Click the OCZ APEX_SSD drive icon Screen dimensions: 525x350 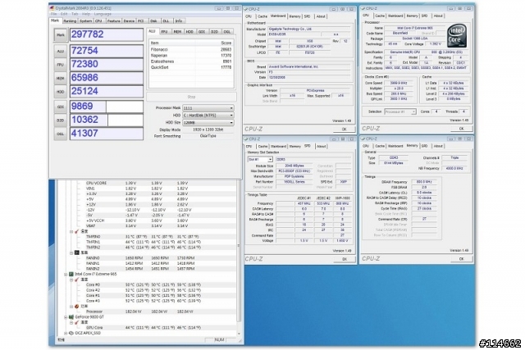click(71, 333)
